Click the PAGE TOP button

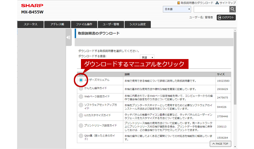[x=220, y=144]
